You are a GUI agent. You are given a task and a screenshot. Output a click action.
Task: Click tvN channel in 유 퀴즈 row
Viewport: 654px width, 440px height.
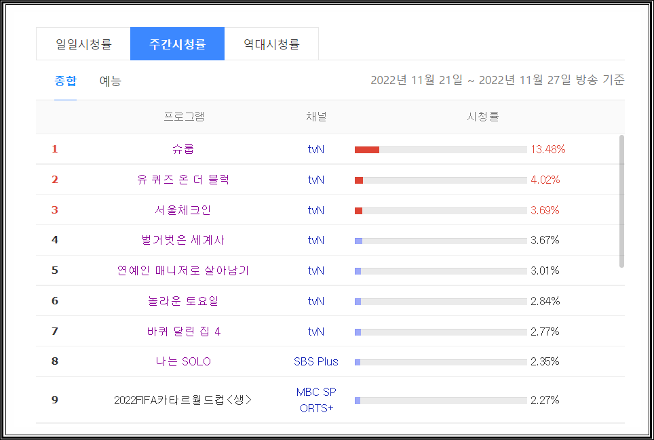click(315, 180)
